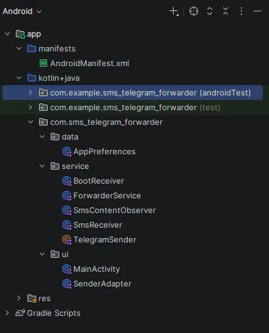Collapse the kotlin+java folder chevron
The height and width of the screenshot is (333, 269).
coord(19,78)
